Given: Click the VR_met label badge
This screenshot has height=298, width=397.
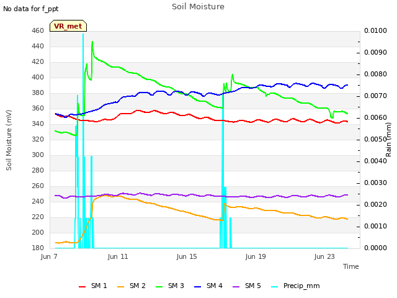Looking at the screenshot, I should (x=68, y=26).
